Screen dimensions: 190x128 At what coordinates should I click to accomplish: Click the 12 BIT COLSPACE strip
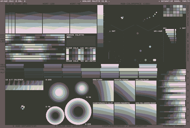pyautogui.click(x=24, y=85)
